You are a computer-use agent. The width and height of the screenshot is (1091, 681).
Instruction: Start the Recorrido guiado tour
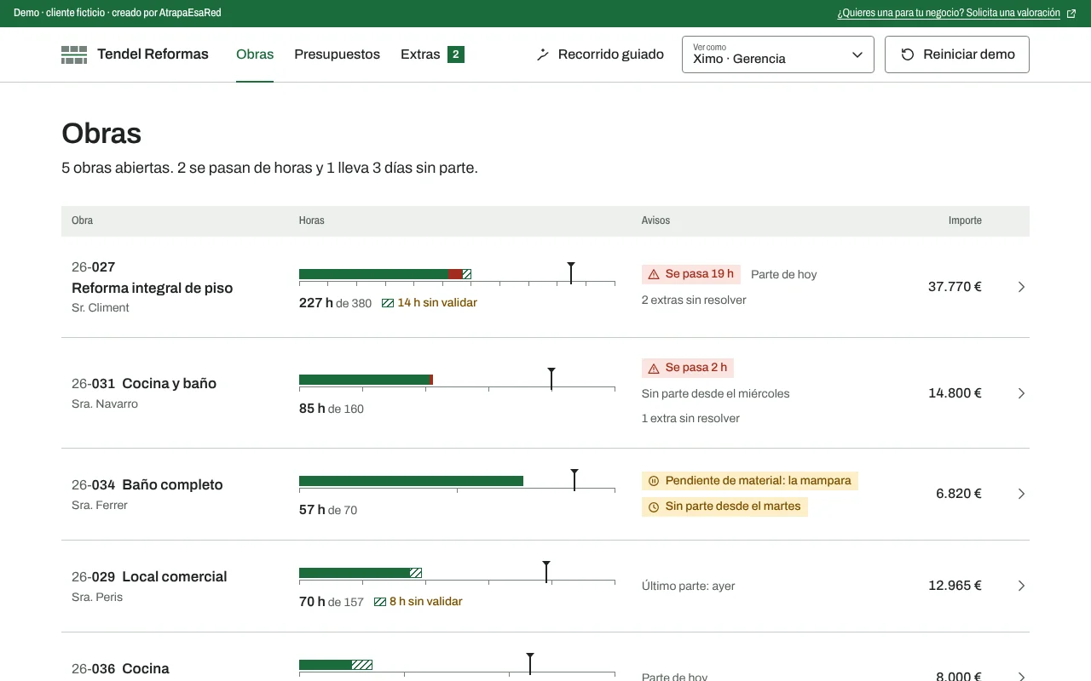point(600,54)
